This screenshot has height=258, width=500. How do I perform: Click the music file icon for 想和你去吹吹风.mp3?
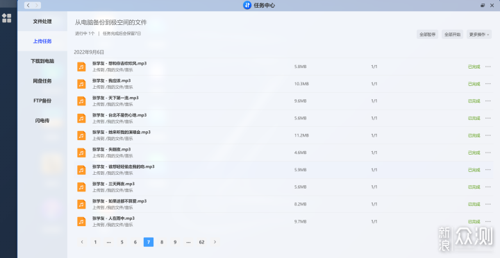[81, 67]
